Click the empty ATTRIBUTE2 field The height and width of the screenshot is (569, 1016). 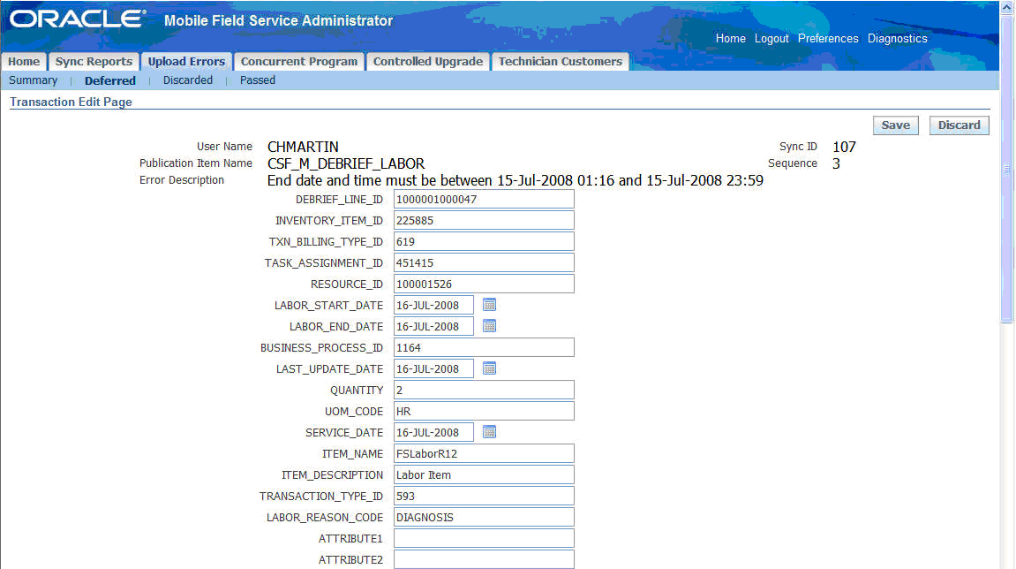[484, 559]
